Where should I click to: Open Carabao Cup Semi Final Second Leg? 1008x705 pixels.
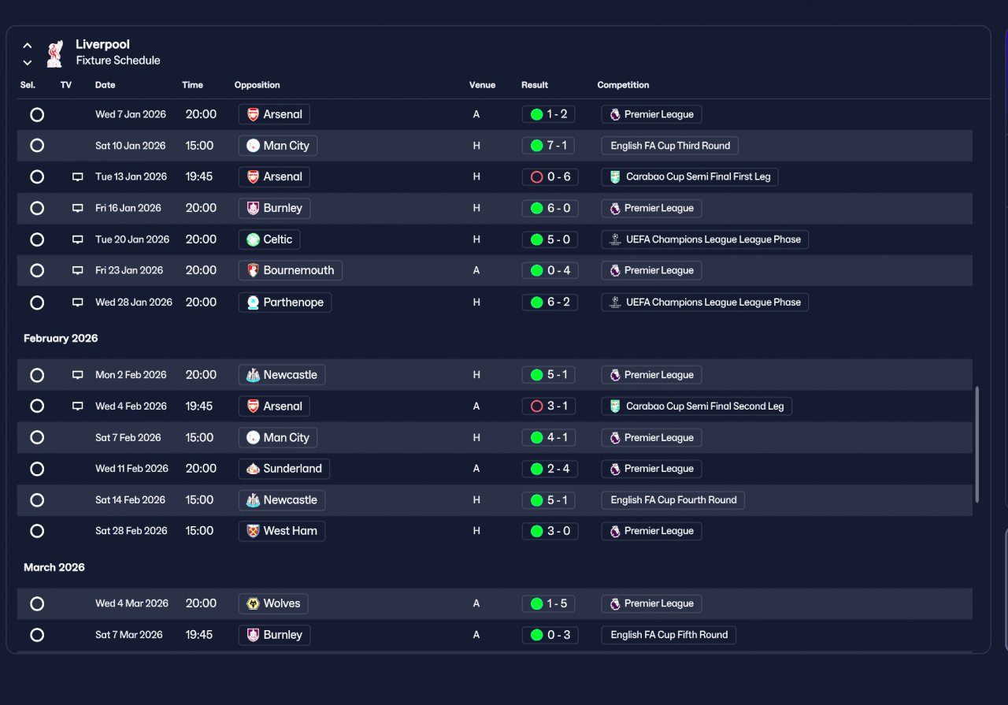[697, 406]
